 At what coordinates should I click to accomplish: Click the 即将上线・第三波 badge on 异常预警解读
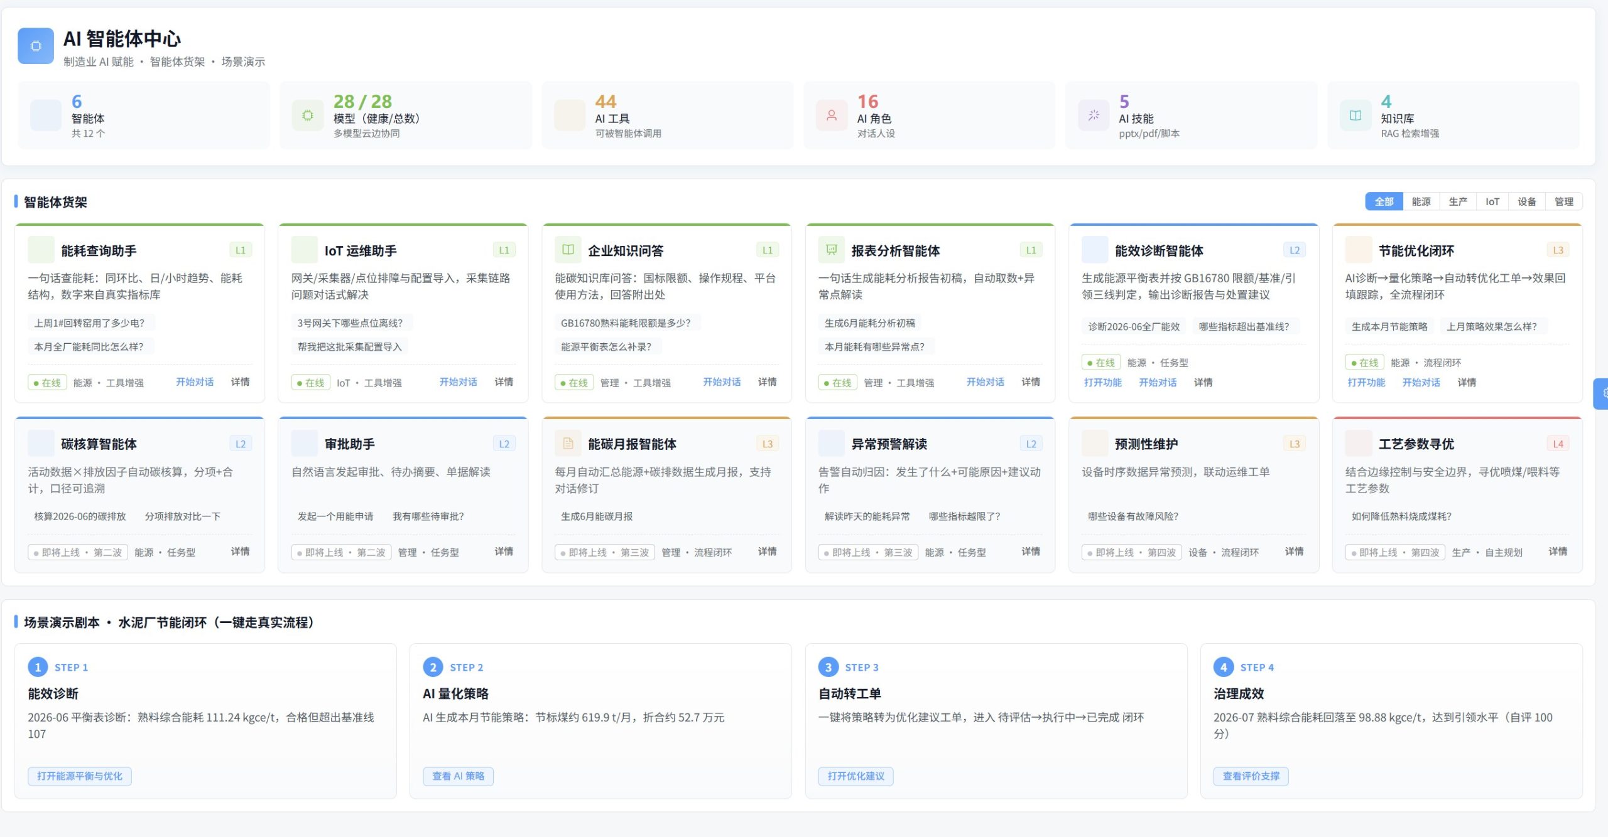868,552
